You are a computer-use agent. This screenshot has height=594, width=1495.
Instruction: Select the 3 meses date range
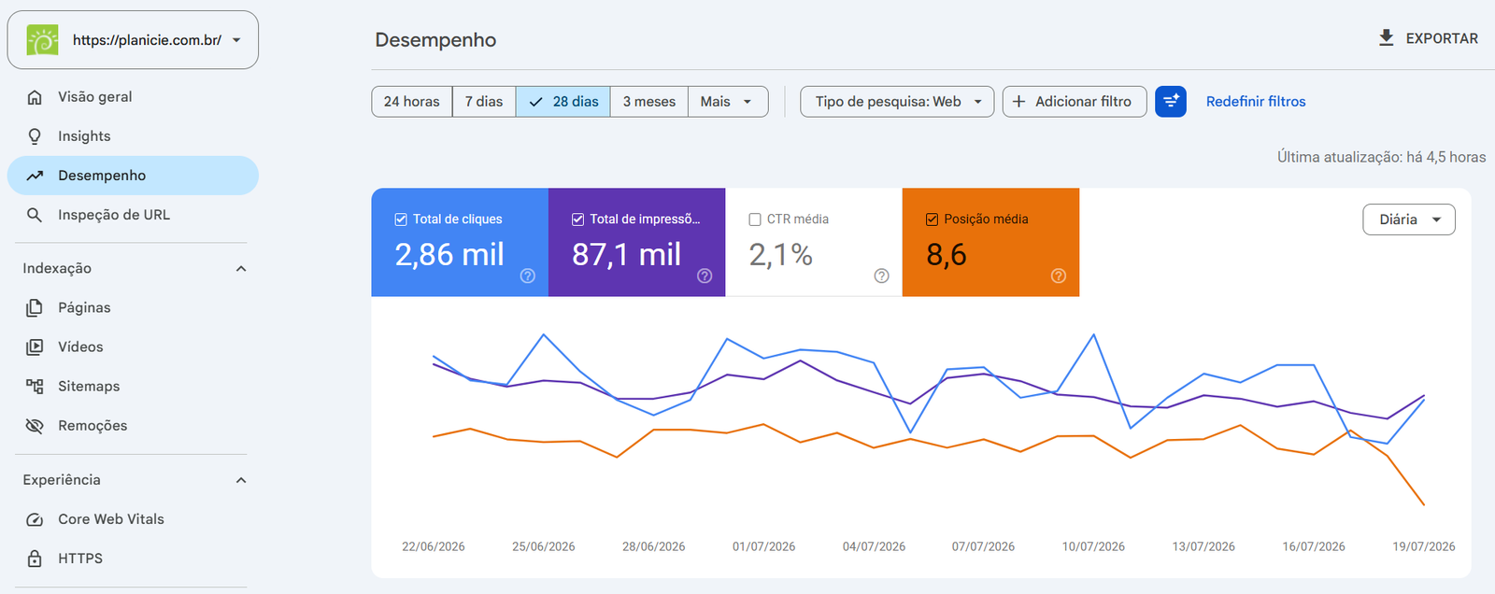pos(649,102)
